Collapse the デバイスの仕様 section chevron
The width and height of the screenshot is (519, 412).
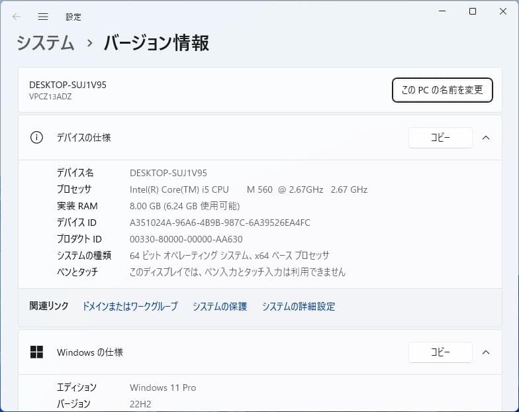(486, 138)
